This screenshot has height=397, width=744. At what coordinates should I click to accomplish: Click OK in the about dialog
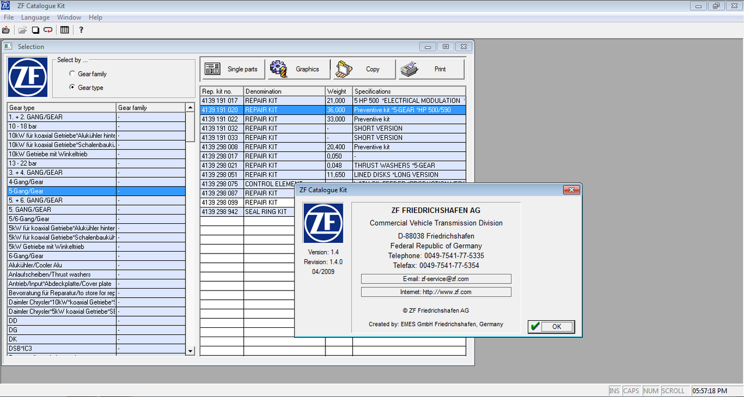coord(551,327)
